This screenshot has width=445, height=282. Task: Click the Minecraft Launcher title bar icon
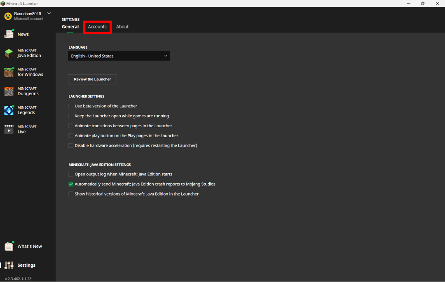click(x=3, y=3)
